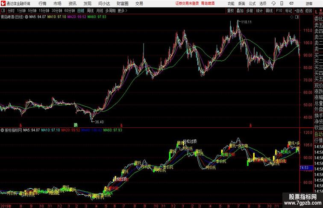Click the diamond icon atop main chart
Screen dimensions: 323x208
(292, 18)
